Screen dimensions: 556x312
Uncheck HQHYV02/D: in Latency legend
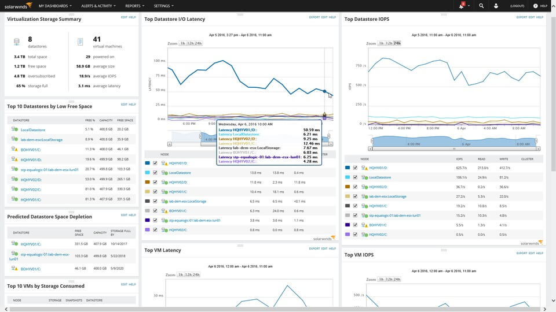[155, 182]
